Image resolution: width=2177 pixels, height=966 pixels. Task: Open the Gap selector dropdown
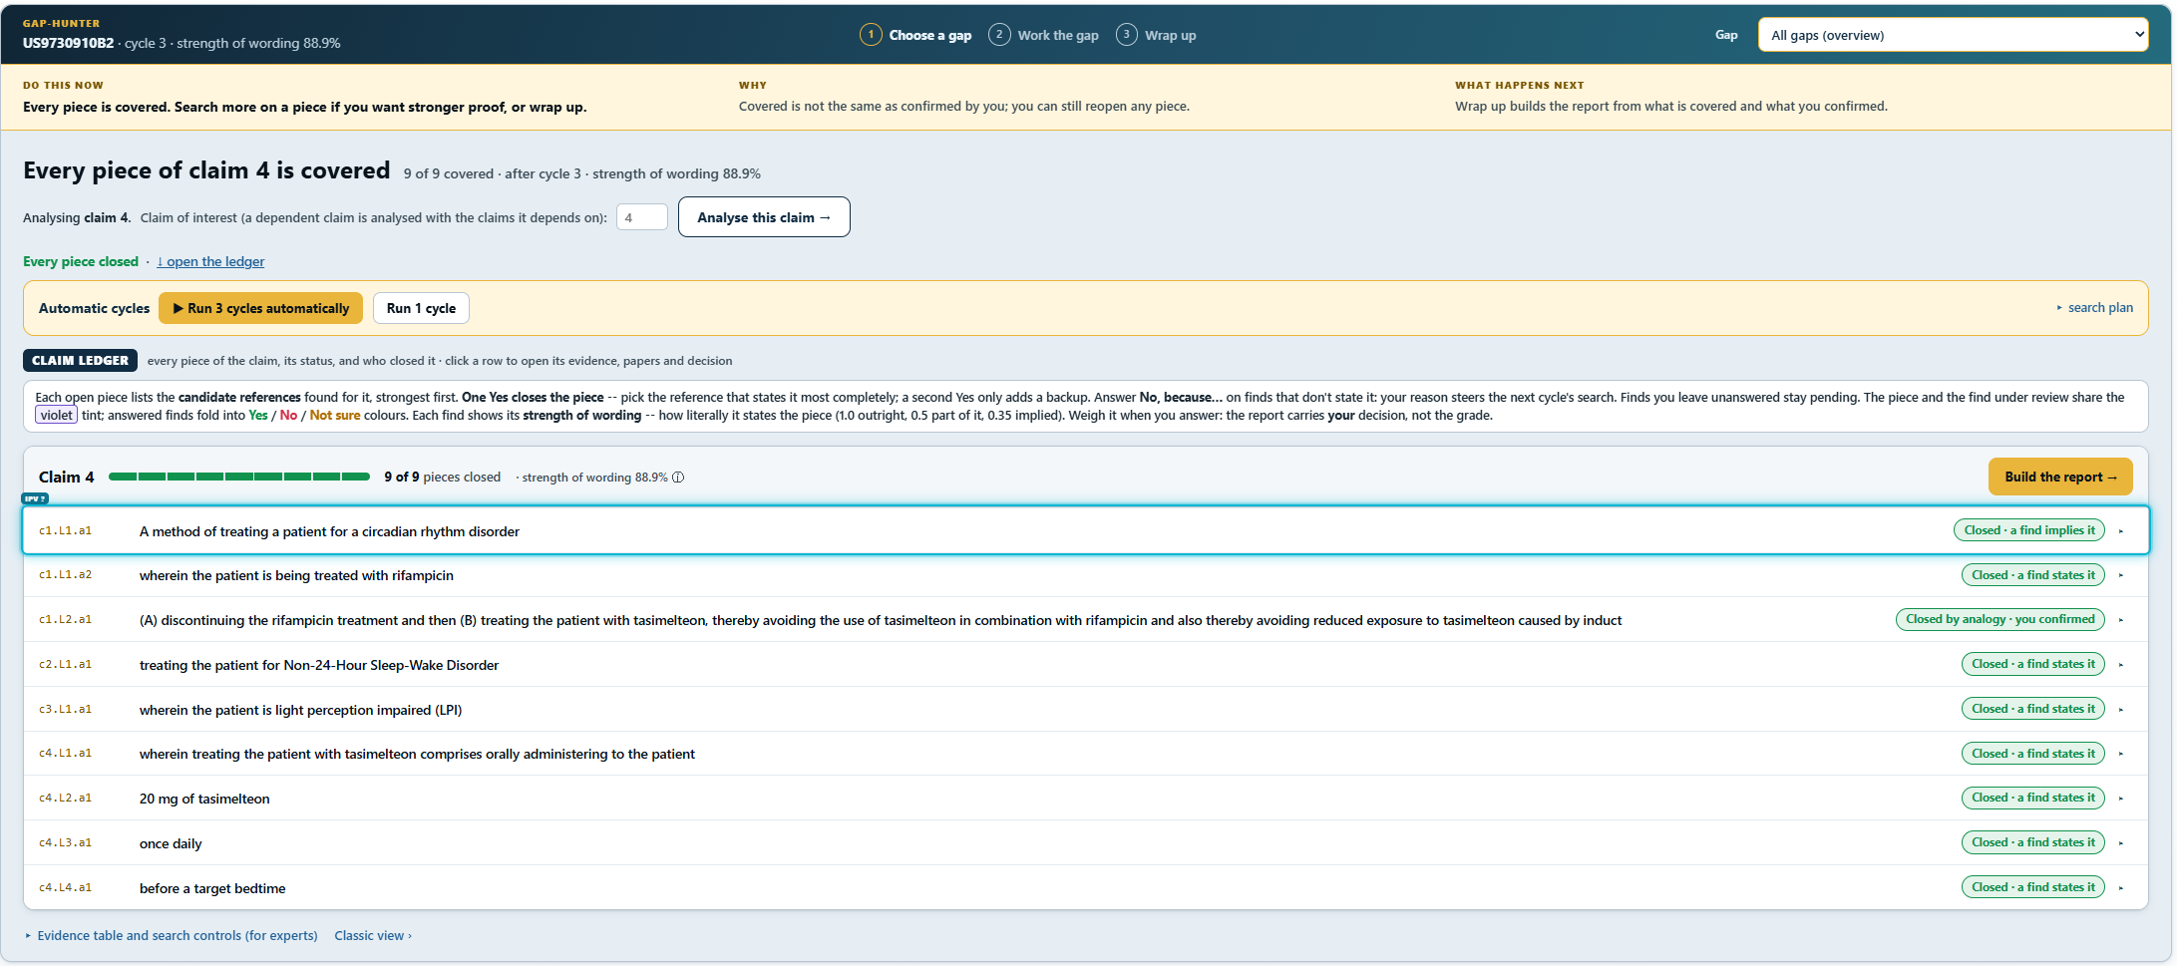coord(1953,35)
